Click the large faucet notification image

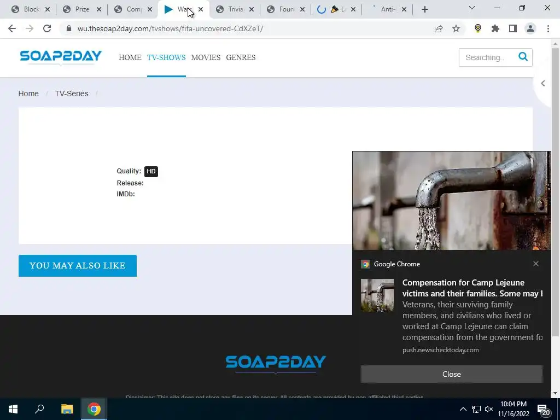coord(451,200)
